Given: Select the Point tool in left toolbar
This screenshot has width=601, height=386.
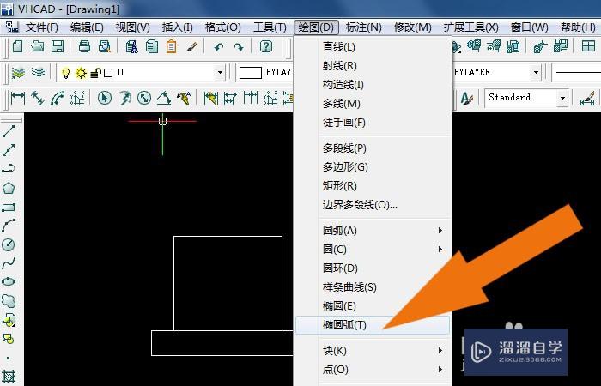Looking at the screenshot, I should click(9, 359).
